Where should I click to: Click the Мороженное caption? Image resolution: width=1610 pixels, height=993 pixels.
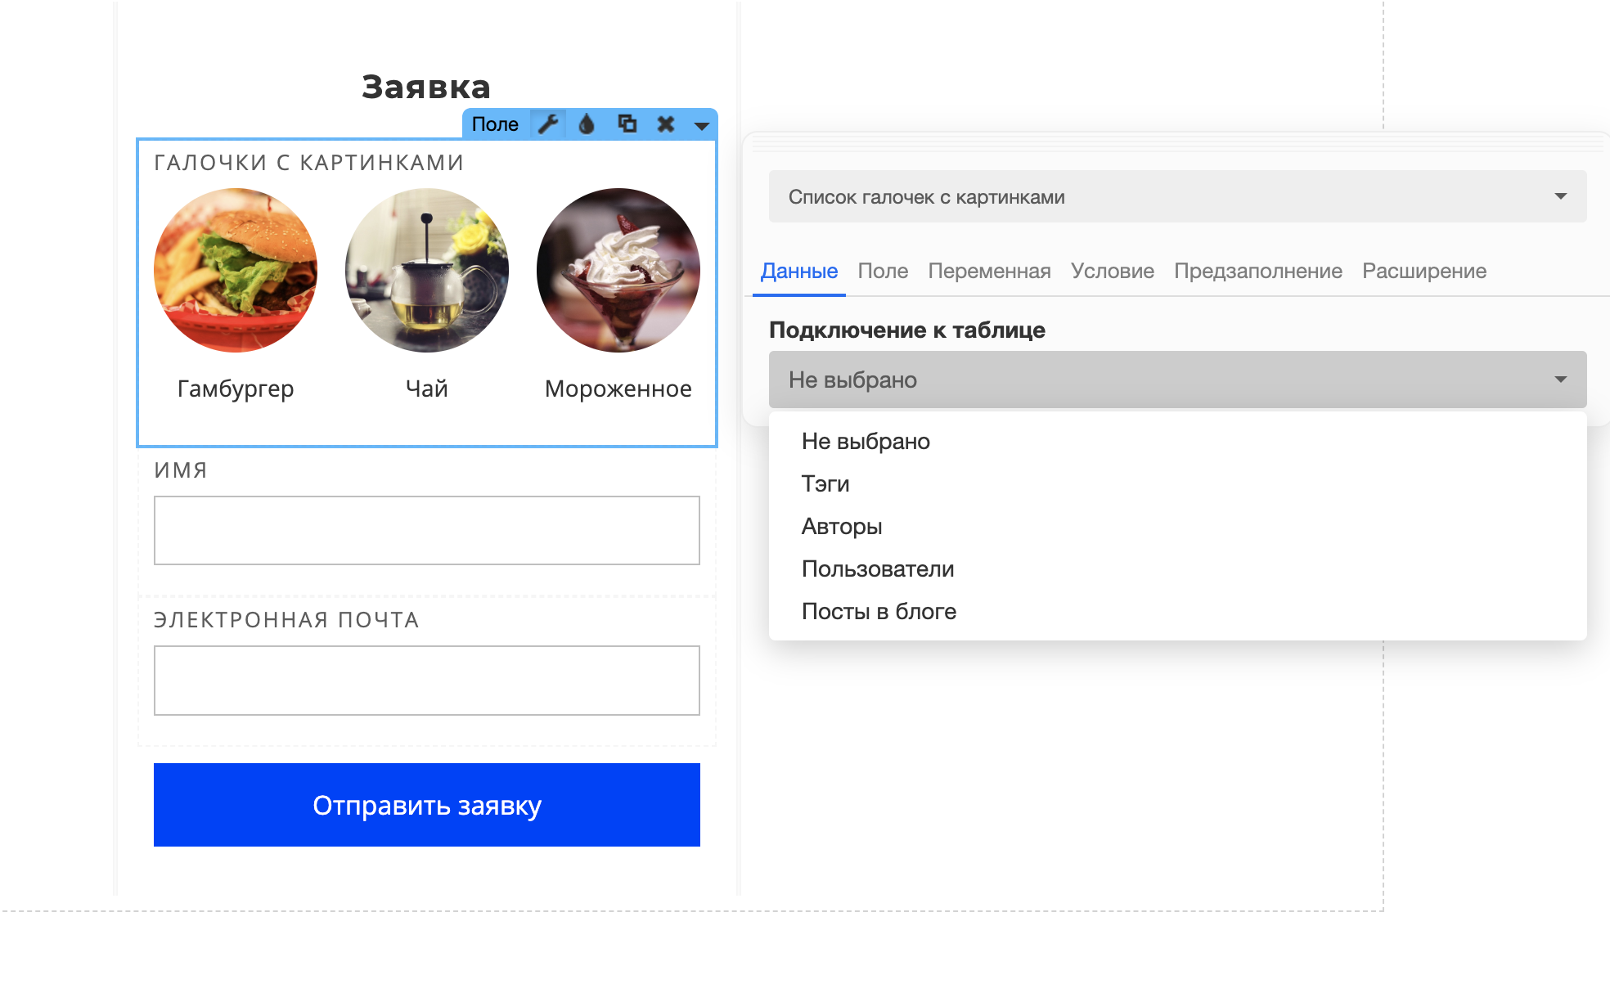[x=618, y=389]
